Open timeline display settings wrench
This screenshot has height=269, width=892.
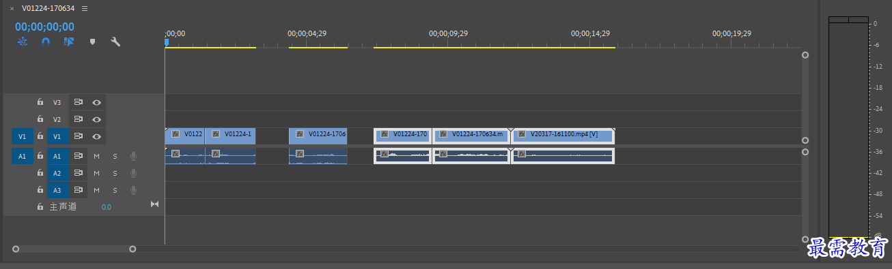(x=115, y=42)
